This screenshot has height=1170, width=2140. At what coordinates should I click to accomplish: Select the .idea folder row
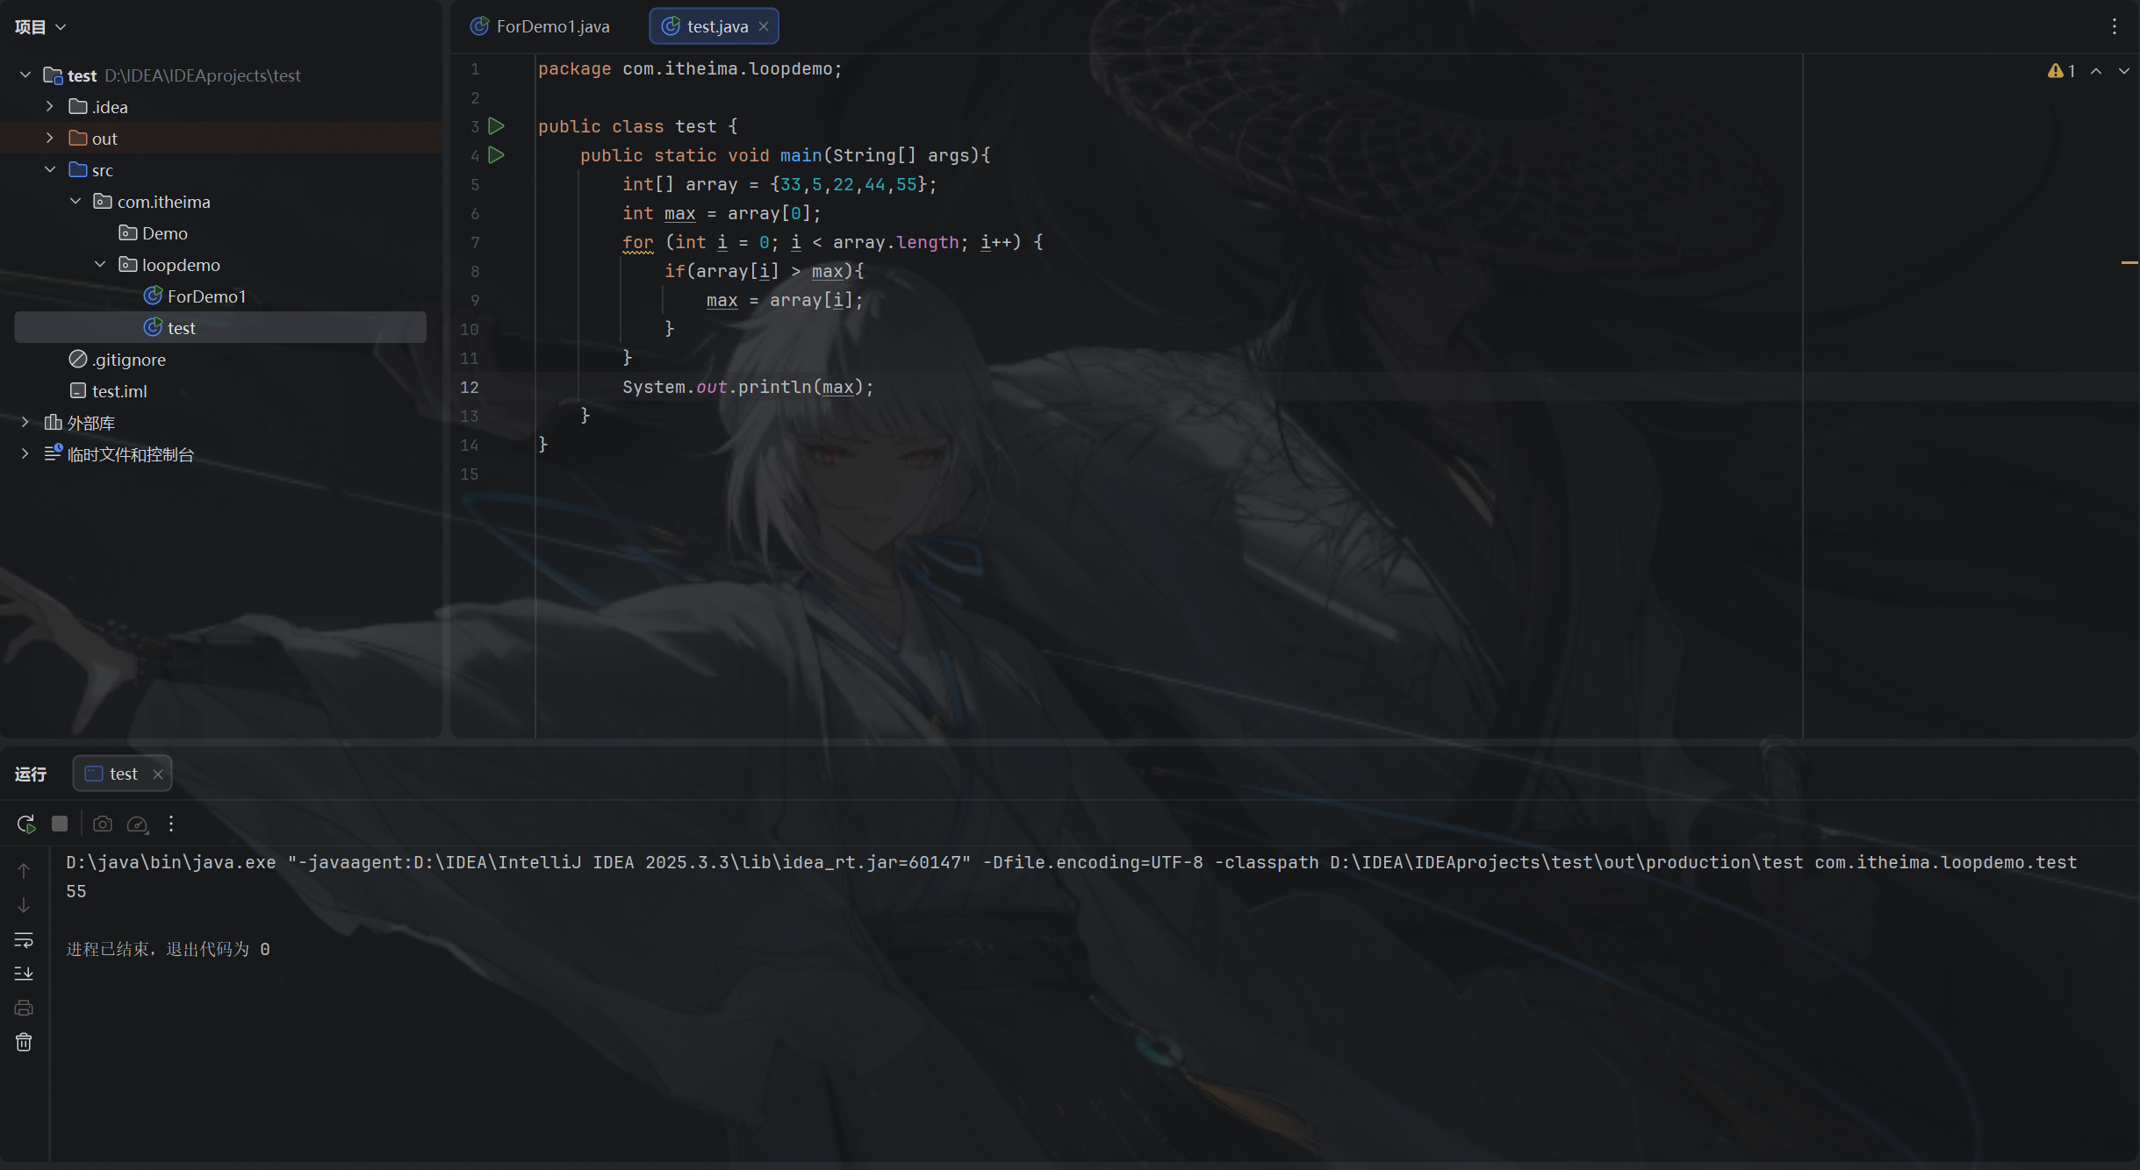[220, 107]
